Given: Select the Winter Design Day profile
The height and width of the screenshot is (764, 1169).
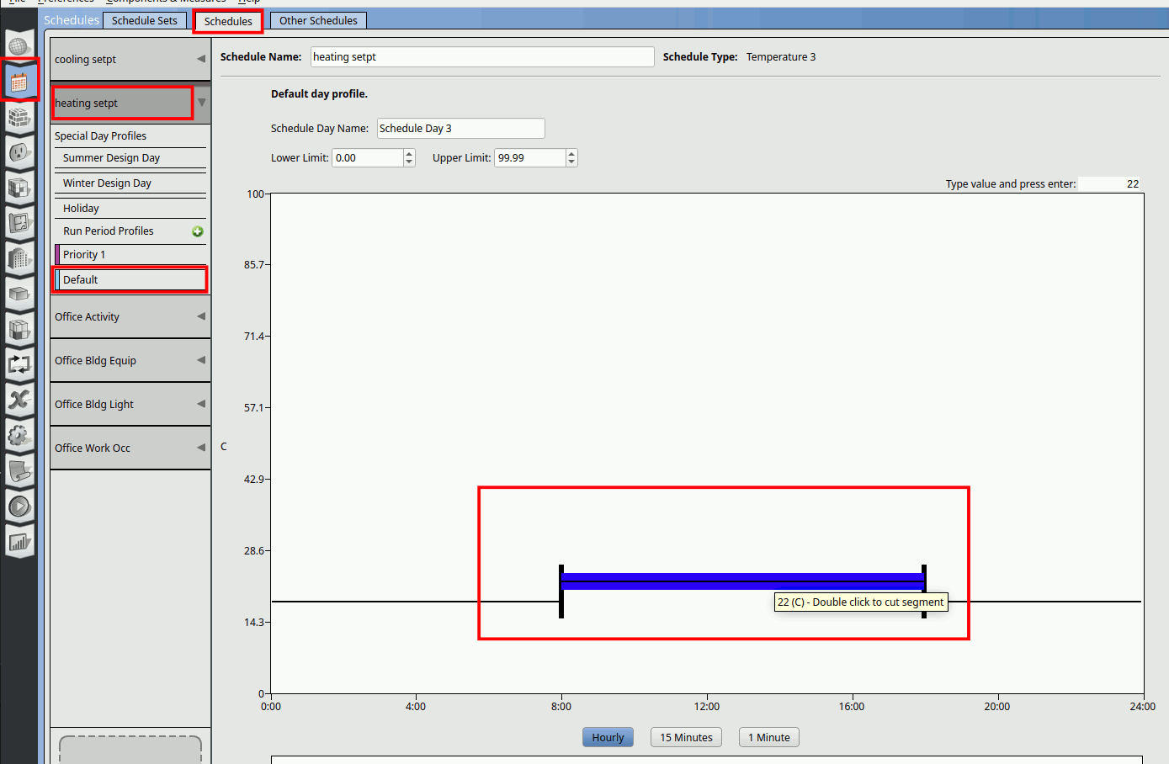Looking at the screenshot, I should tap(107, 183).
